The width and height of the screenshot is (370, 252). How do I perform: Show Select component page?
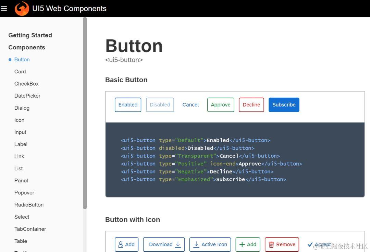coord(22,217)
